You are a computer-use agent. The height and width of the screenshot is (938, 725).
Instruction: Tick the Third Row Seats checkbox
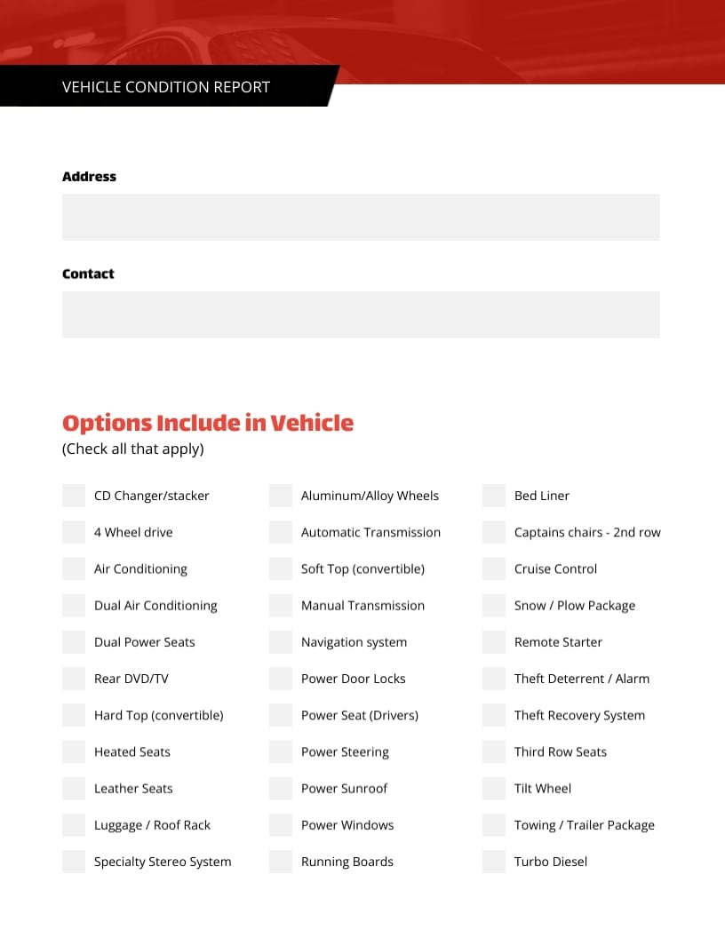tap(494, 751)
